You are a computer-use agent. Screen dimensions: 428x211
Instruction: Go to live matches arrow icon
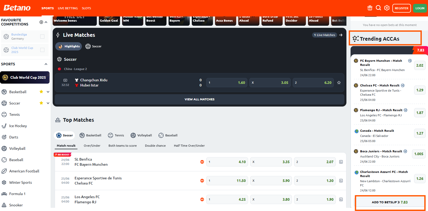(x=341, y=35)
